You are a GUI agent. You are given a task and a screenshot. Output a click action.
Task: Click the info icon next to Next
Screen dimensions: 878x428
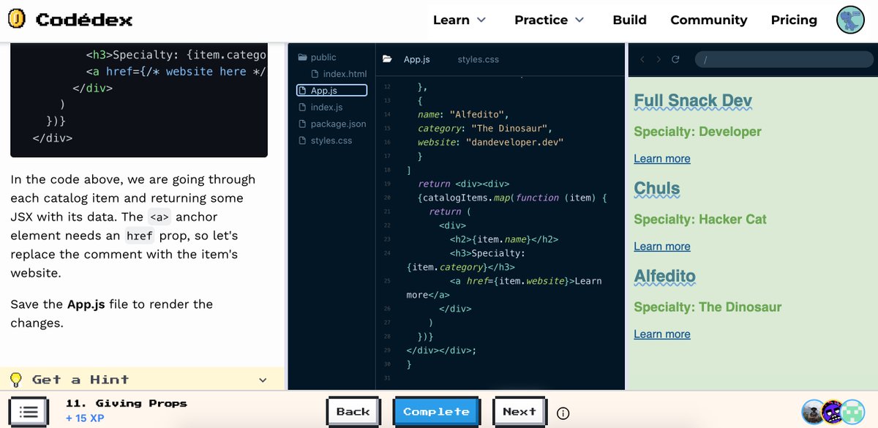tap(563, 413)
